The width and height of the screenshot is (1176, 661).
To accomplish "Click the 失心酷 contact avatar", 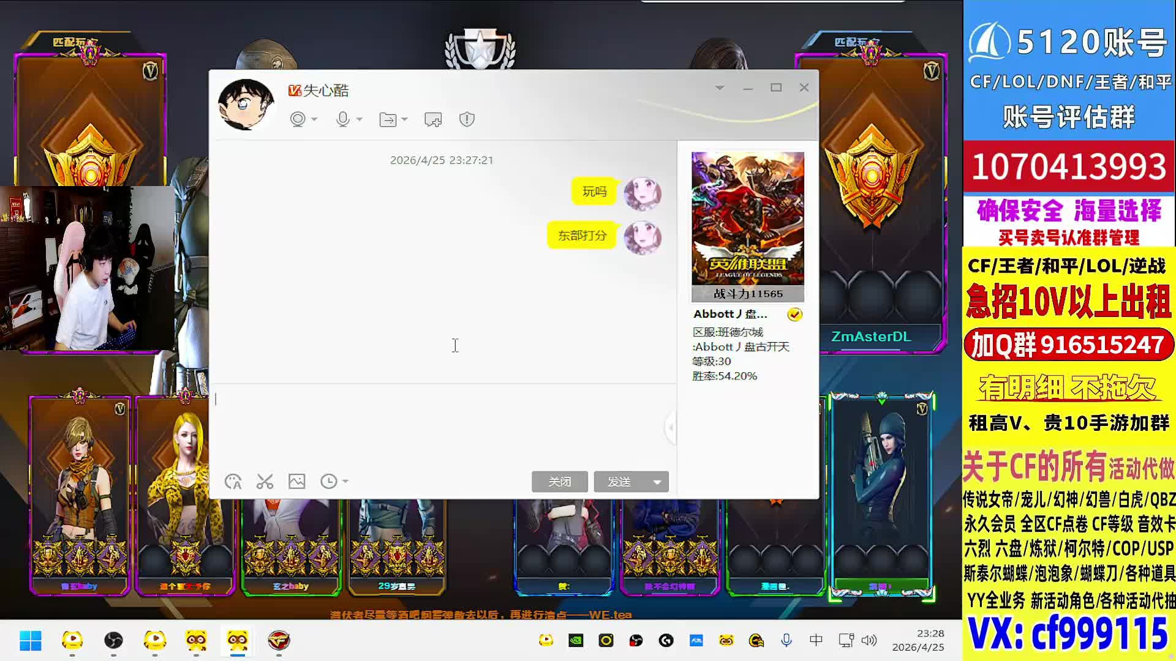I will (246, 104).
